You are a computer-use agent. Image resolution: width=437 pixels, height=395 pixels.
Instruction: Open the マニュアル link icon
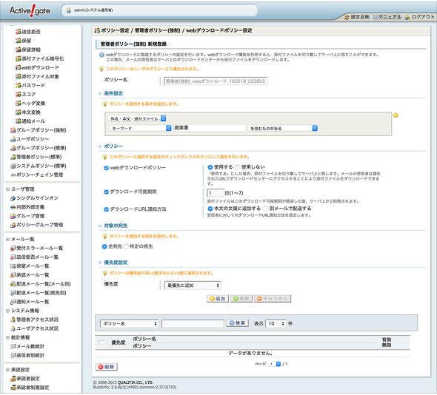point(376,17)
